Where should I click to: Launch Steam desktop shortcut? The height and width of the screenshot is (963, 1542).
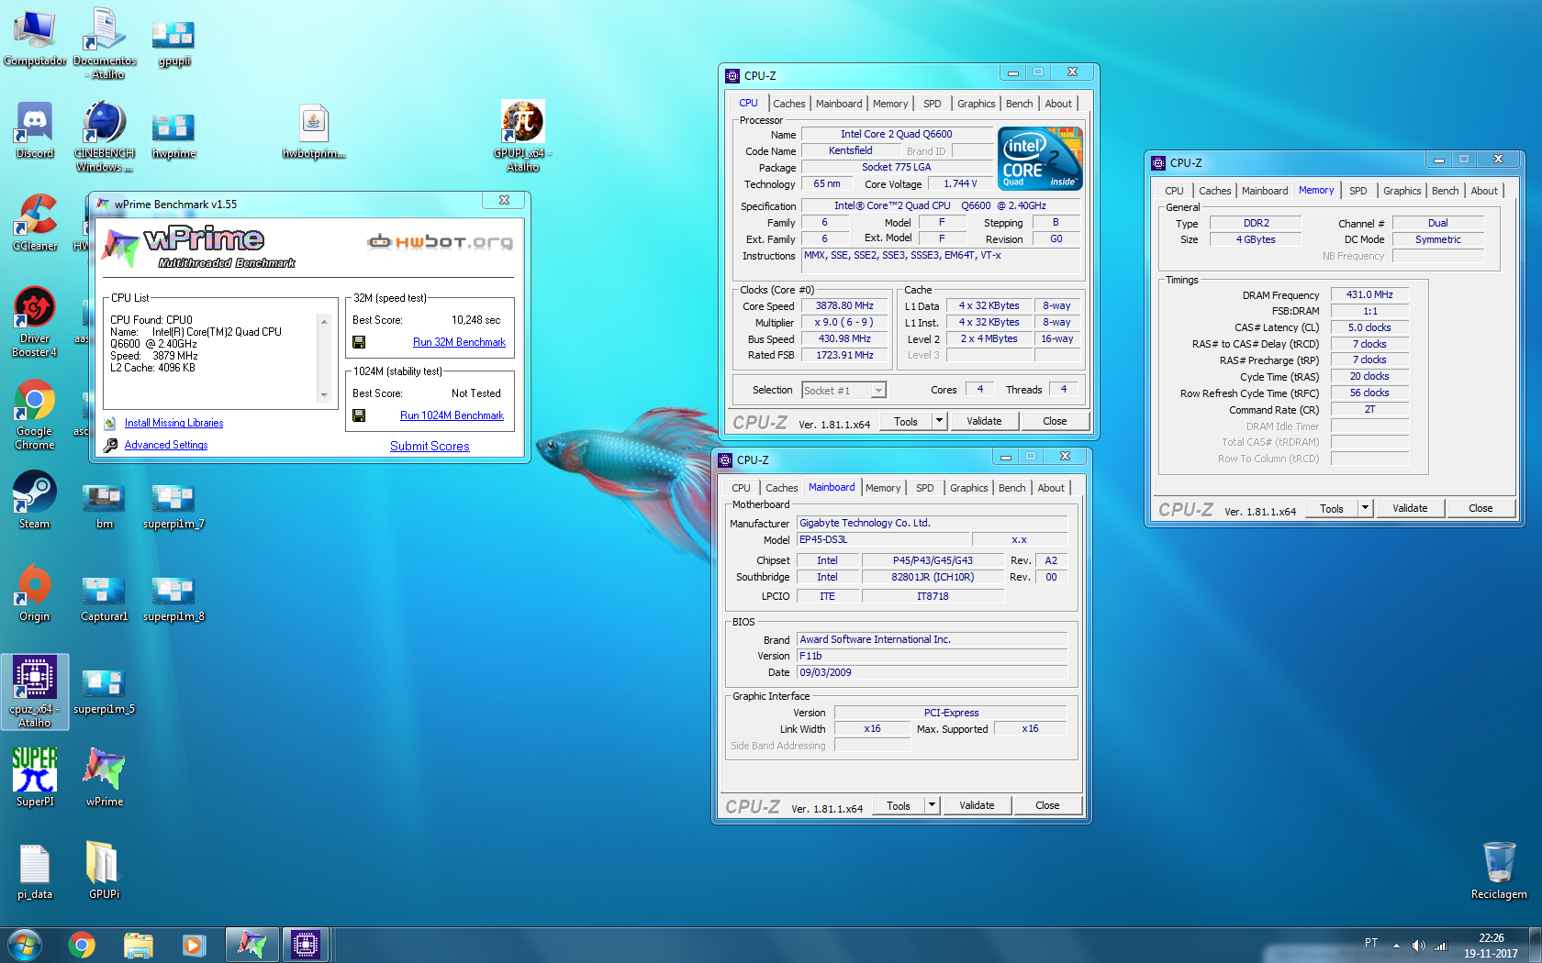35,501
